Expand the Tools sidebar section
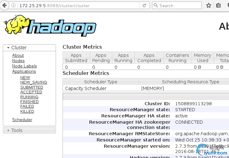This screenshot has width=229, height=158. (29, 130)
